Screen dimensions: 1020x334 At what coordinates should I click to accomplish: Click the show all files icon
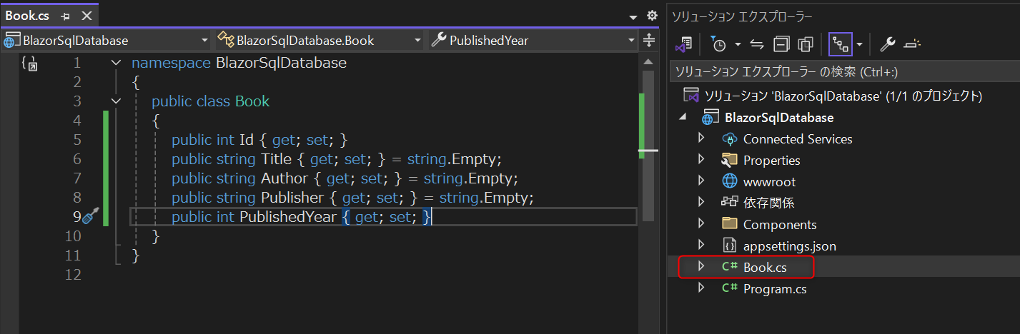tap(806, 44)
